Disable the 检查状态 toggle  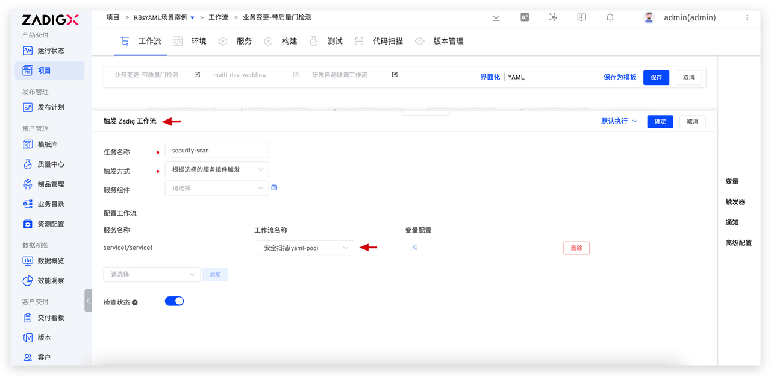click(174, 301)
